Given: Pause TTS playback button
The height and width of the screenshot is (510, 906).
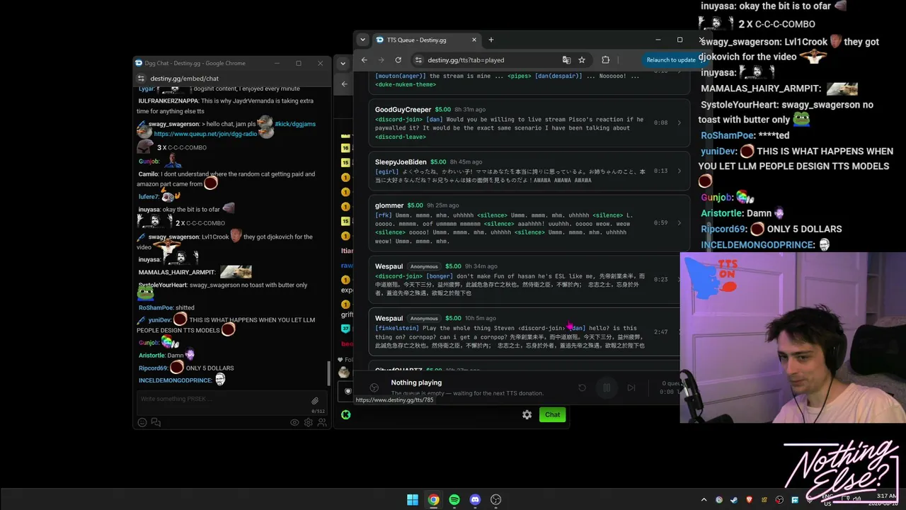Looking at the screenshot, I should (607, 387).
